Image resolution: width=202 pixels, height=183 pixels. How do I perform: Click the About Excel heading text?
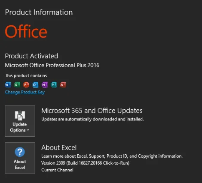pos(59,147)
